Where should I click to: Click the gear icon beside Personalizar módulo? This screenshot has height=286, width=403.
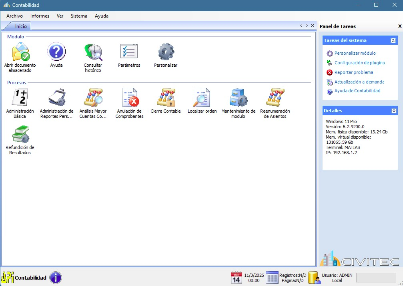(329, 54)
